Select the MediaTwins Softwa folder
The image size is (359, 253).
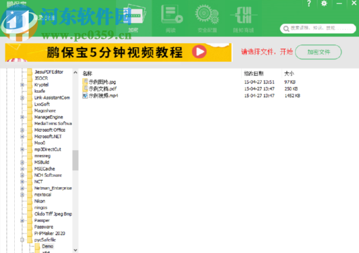coord(53,124)
